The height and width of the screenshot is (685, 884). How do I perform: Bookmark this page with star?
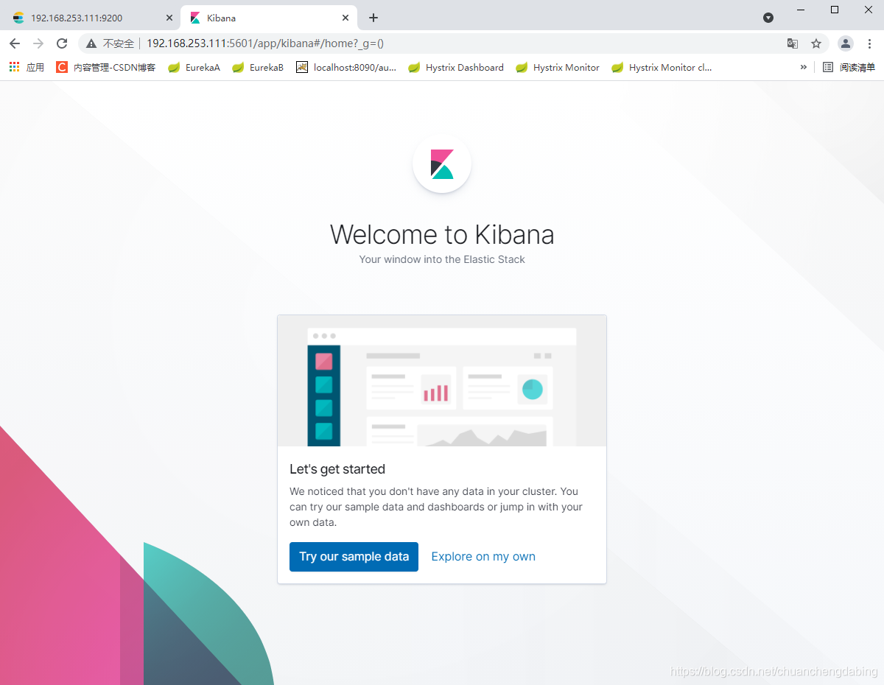click(816, 43)
